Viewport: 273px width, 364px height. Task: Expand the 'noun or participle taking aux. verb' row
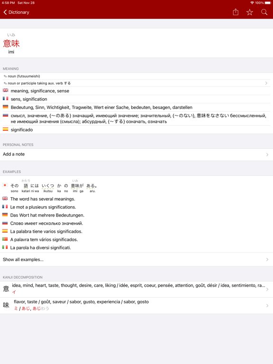[136, 83]
